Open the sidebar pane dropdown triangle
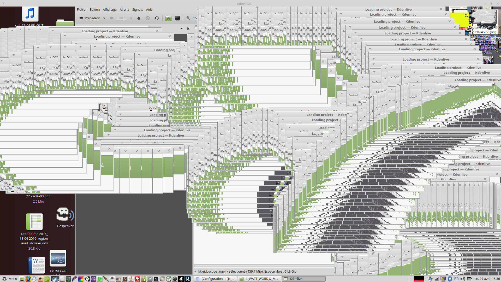Viewport: 501px width, 282px height. pos(181,28)
